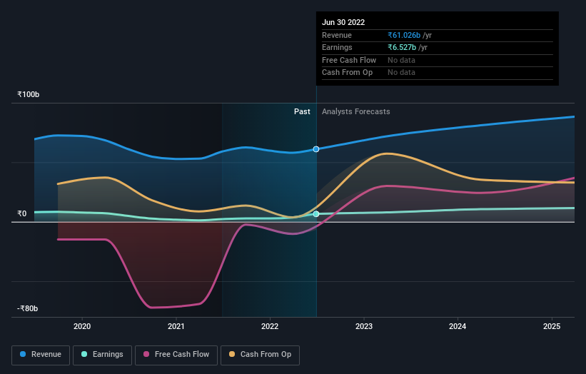Select the earnings data point at Jun 2022

[x=316, y=214]
